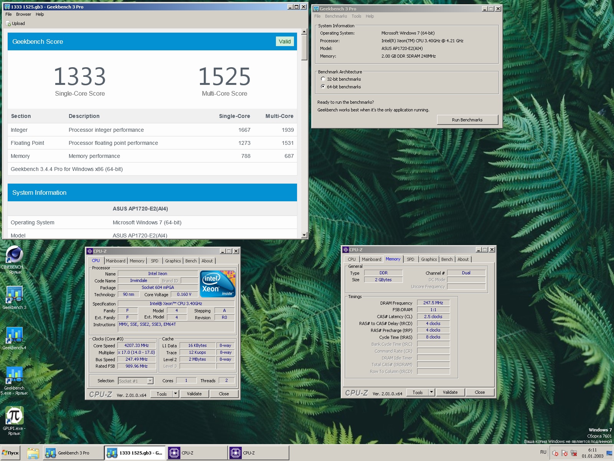Click the Geekbench 3 Pro window title icon
Screen dimensions: 614x461
point(316,9)
